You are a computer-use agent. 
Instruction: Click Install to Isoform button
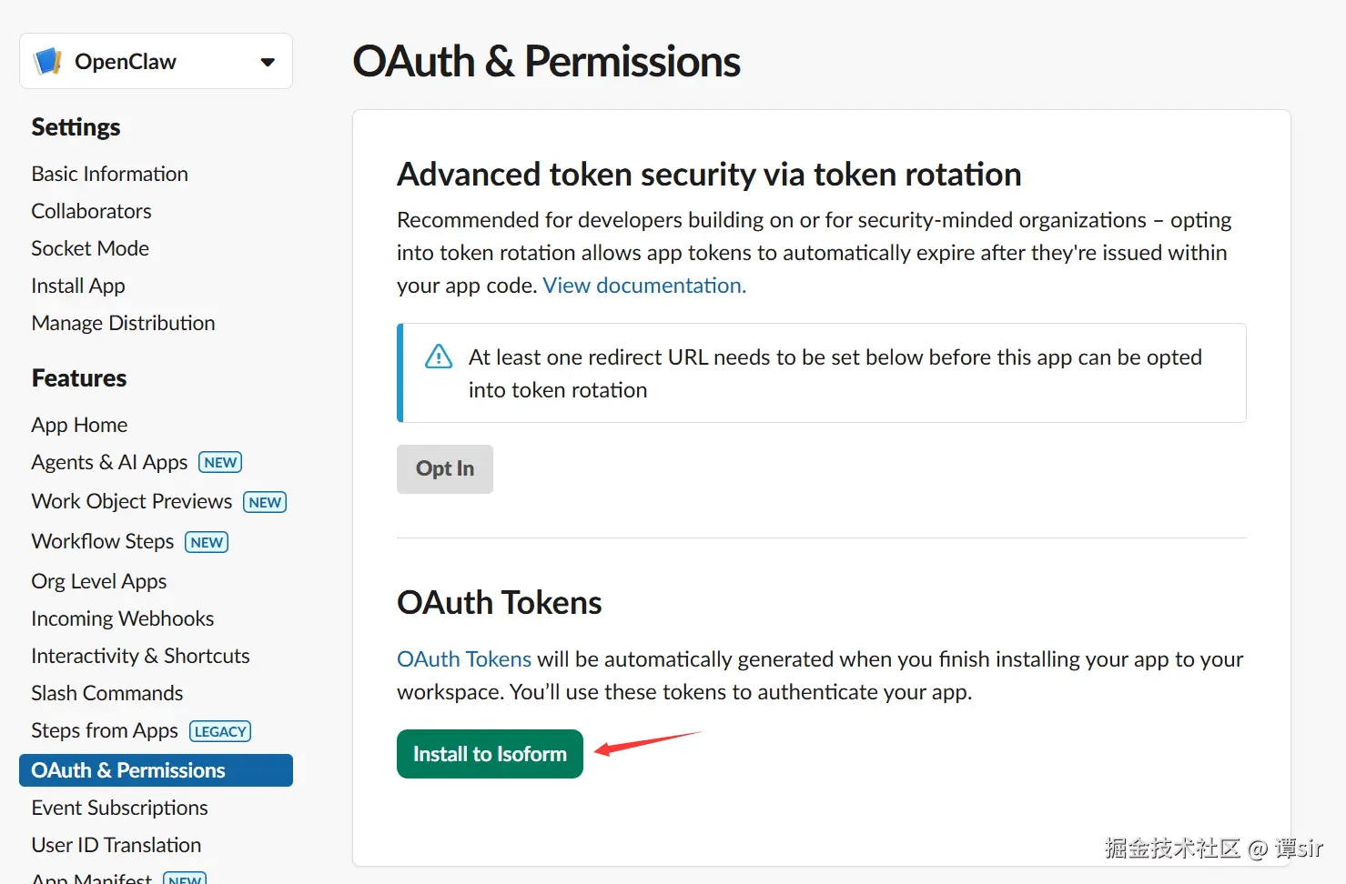(x=490, y=754)
